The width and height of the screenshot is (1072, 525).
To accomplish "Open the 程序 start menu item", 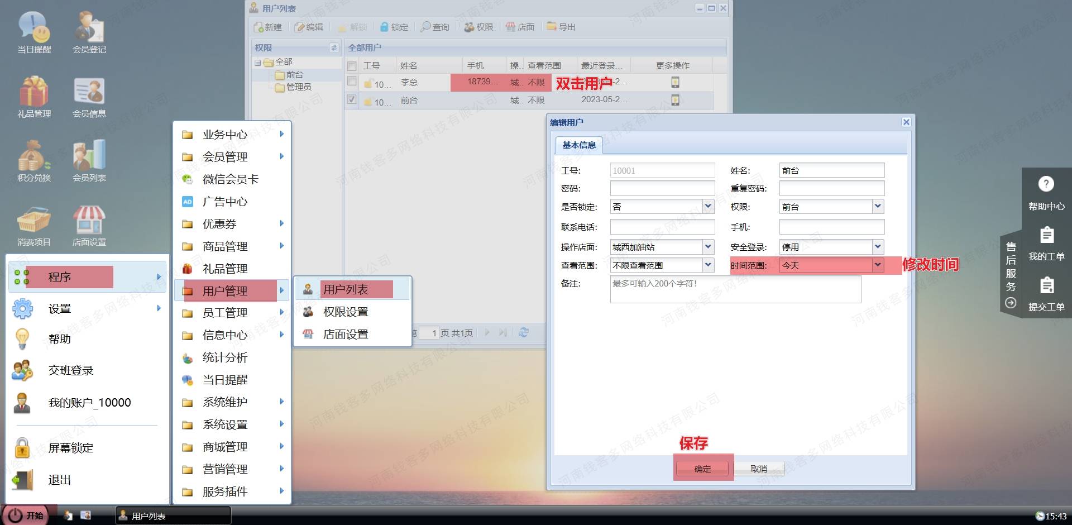I will [88, 277].
